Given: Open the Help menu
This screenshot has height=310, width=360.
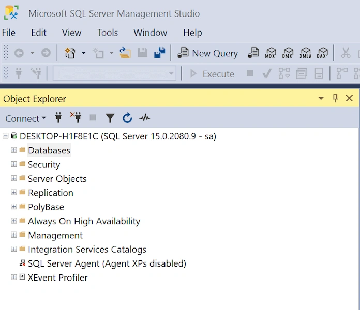Looking at the screenshot, I should click(x=192, y=33).
